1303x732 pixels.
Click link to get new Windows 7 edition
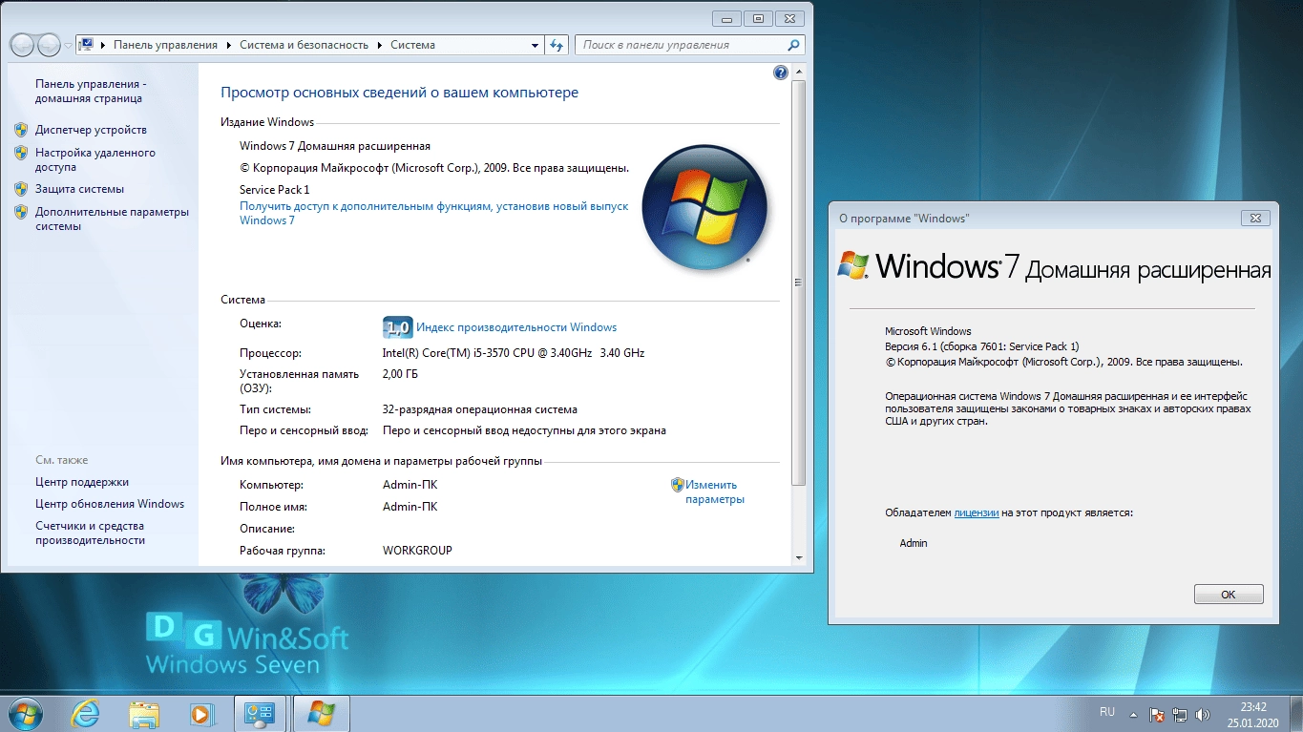pyautogui.click(x=433, y=213)
